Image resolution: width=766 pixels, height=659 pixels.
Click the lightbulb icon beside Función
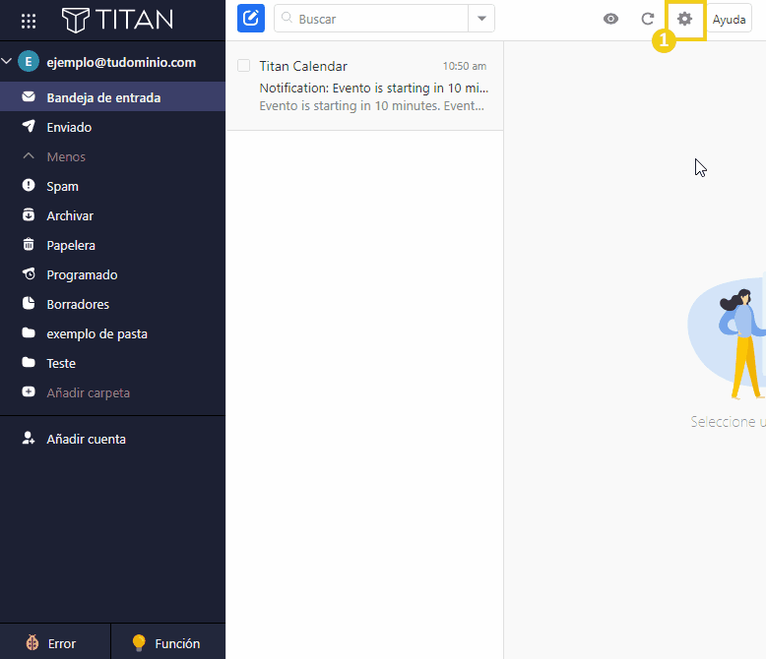click(139, 643)
